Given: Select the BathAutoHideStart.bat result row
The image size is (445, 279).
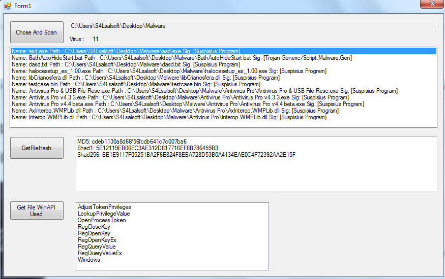Looking at the screenshot, I should pos(224,58).
